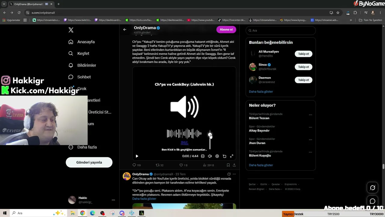Toggle captions on the video player
The width and height of the screenshot is (385, 217).
203,156
